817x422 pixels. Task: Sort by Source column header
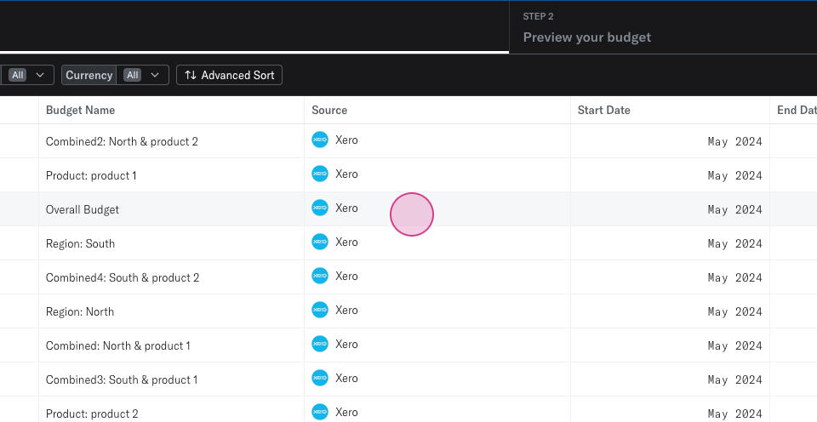pos(329,110)
